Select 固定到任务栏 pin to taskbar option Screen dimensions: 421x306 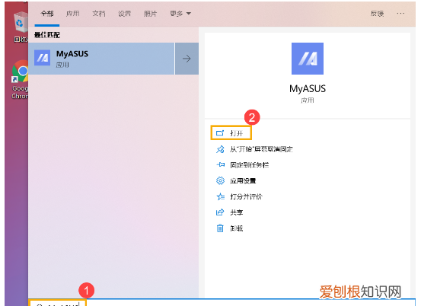pyautogui.click(x=243, y=165)
